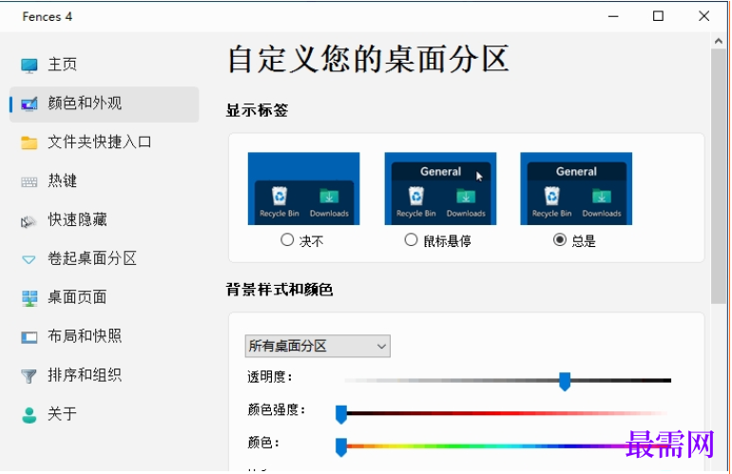This screenshot has width=732, height=474.
Task: Maximize the Fences 4 window
Action: pyautogui.click(x=658, y=16)
